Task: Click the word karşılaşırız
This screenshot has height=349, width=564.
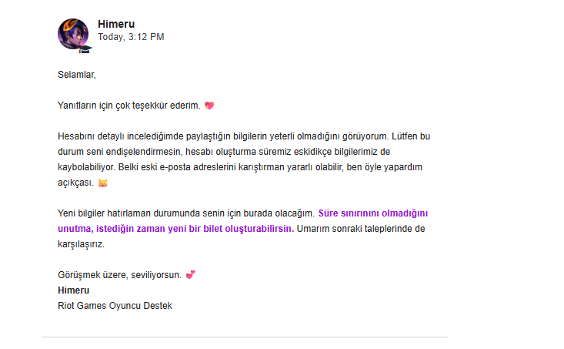Action: coord(81,244)
